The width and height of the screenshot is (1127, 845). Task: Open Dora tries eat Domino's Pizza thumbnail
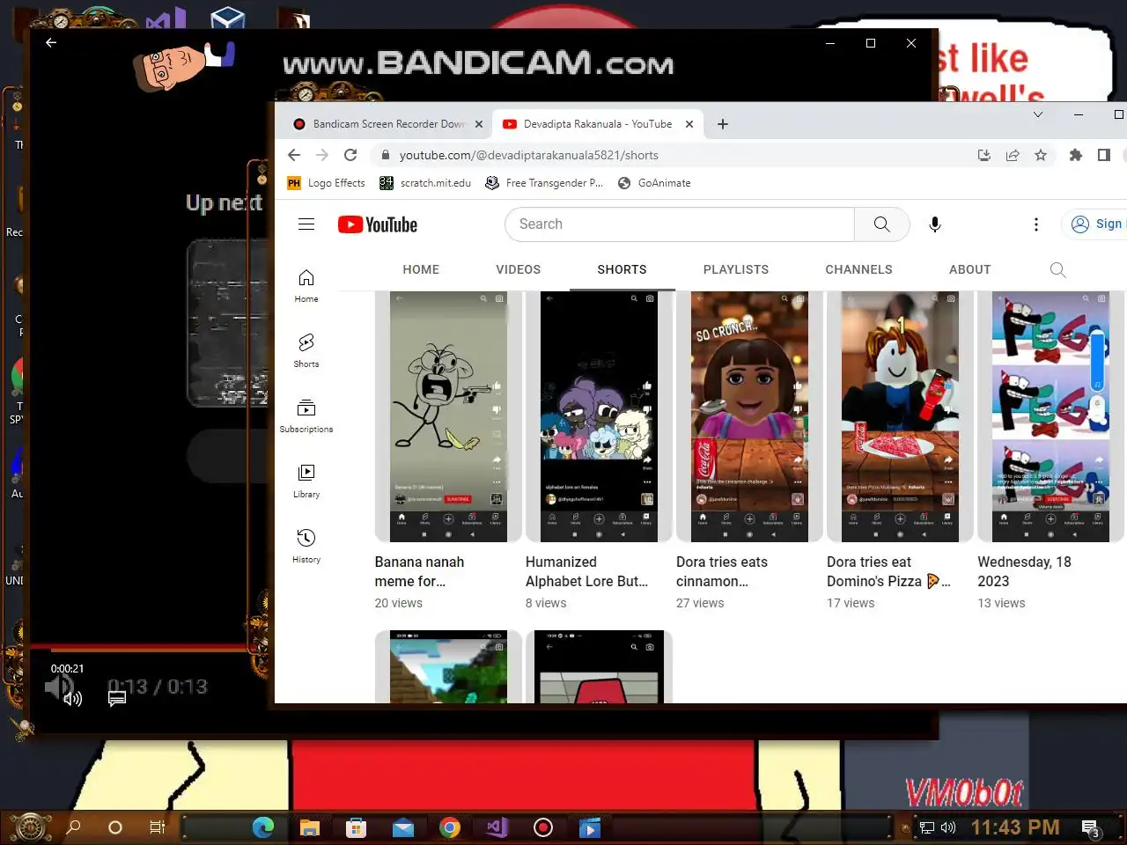[900, 416]
